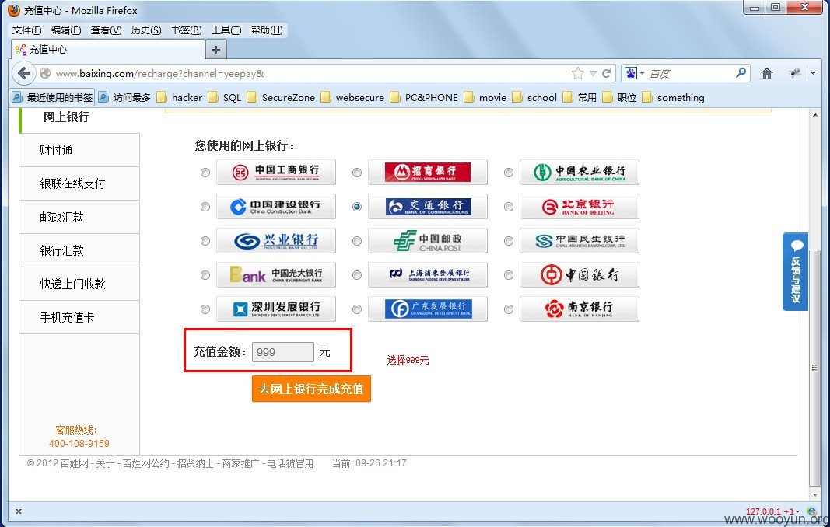Click the 中国农业银行 bank logo

579,172
